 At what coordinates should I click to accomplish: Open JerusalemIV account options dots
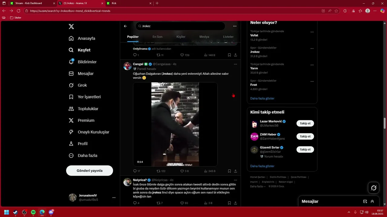114,198
